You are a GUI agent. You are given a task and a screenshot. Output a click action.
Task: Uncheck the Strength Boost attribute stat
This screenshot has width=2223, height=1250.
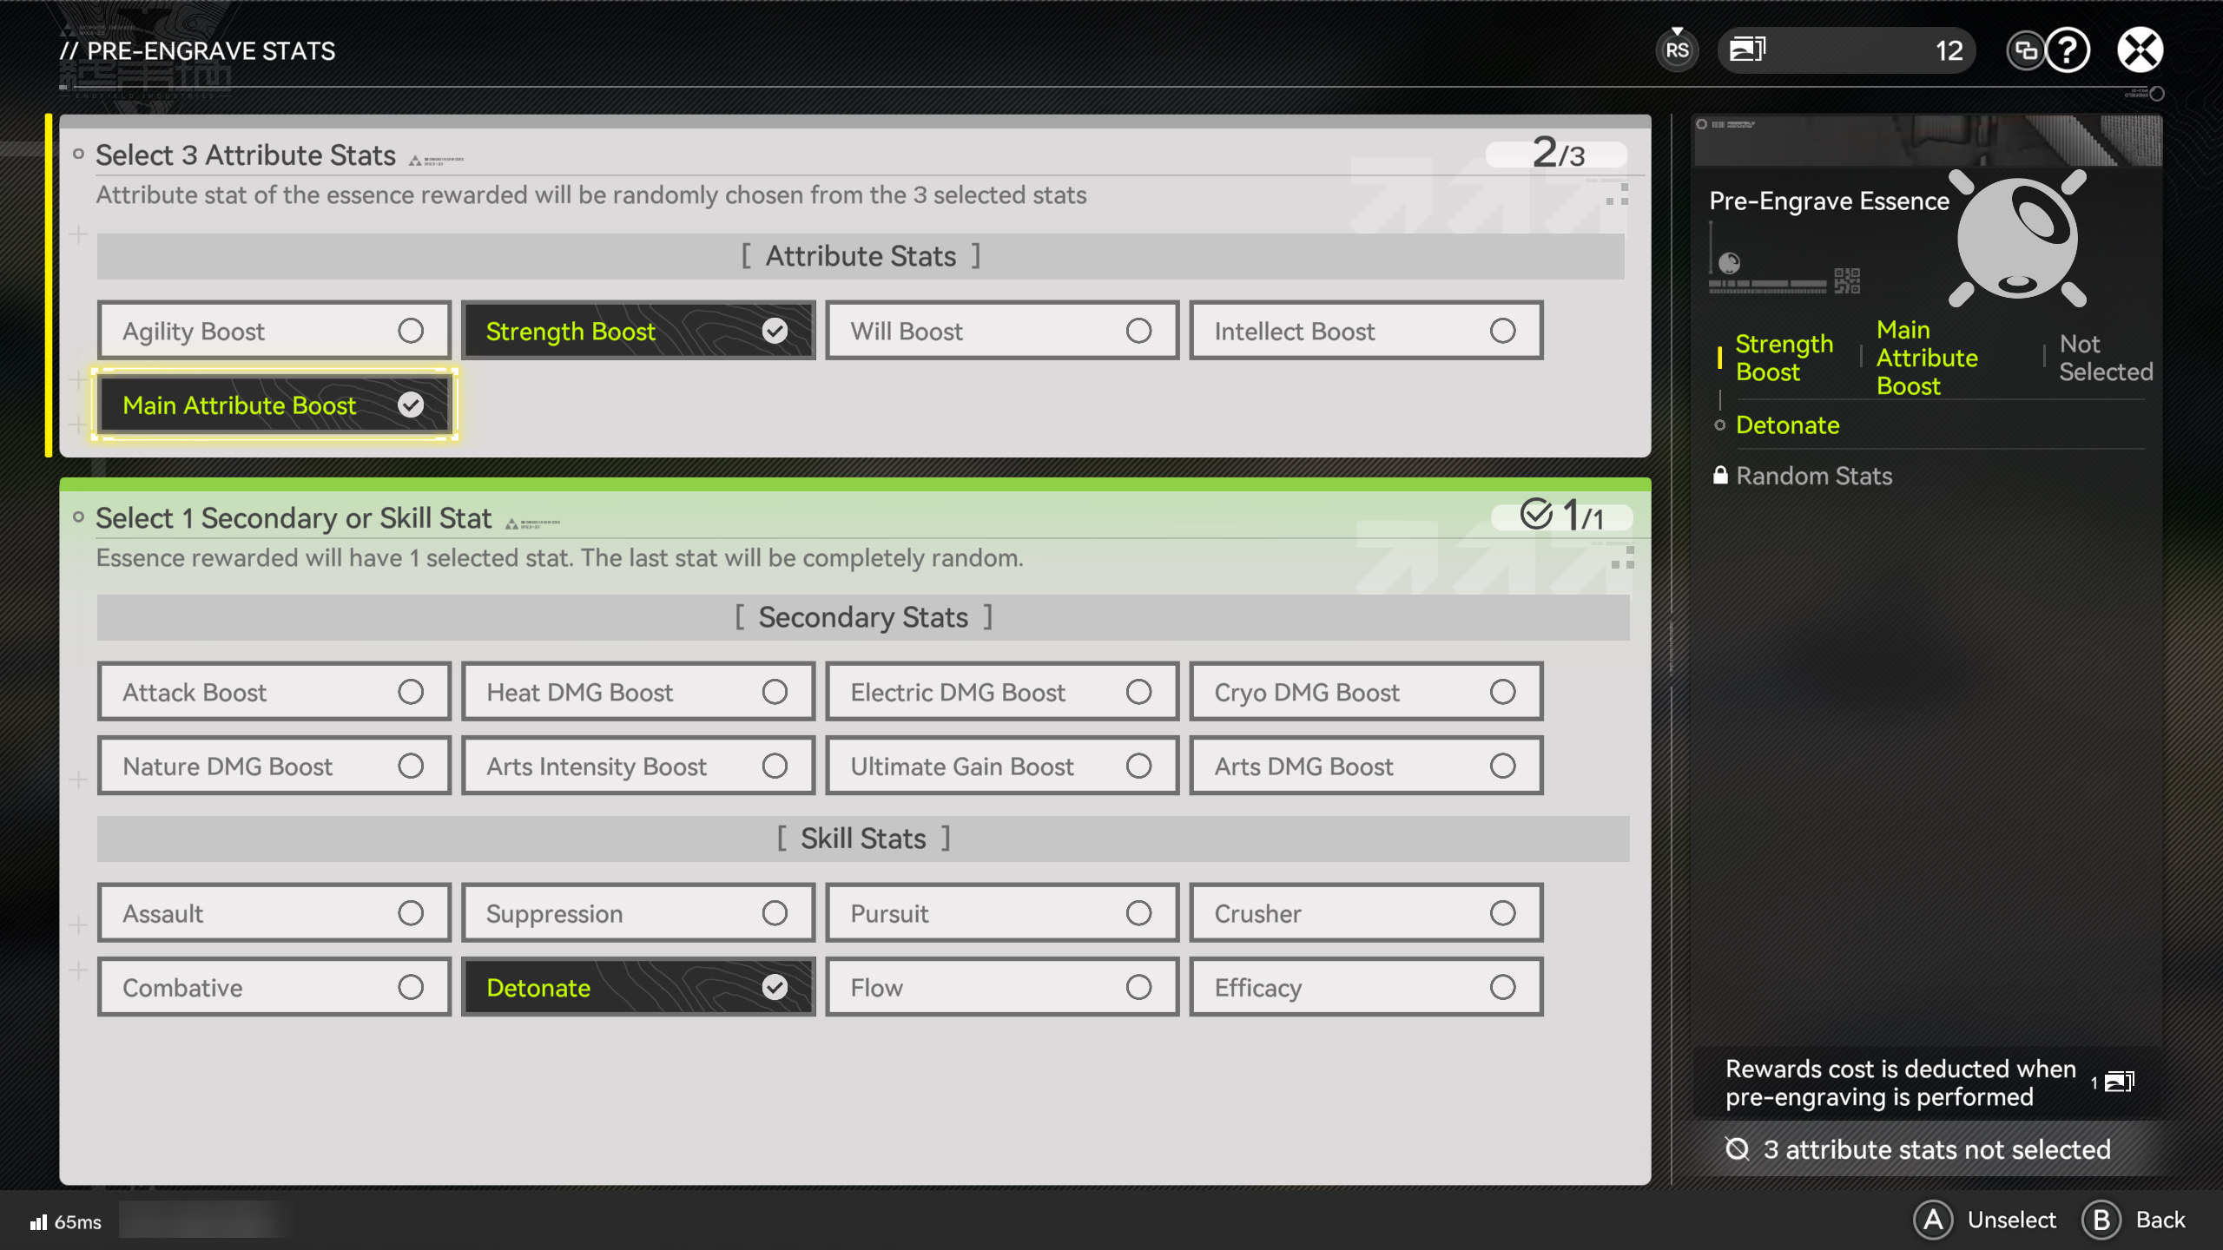coord(638,331)
